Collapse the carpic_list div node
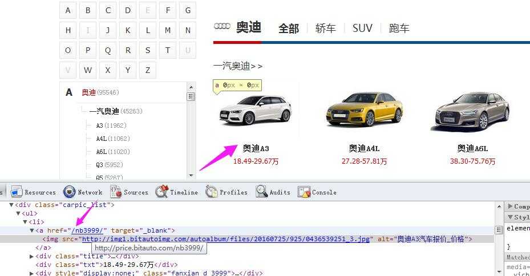 [x=11, y=205]
